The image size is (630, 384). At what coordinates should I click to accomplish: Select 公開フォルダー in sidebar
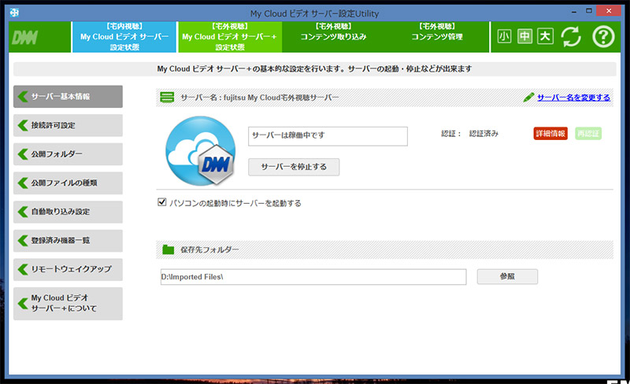[69, 154]
